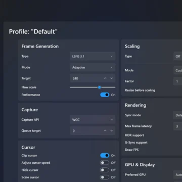The image size is (182, 182).
Task: Click the Queue target field showing 0
Action: tap(93, 131)
